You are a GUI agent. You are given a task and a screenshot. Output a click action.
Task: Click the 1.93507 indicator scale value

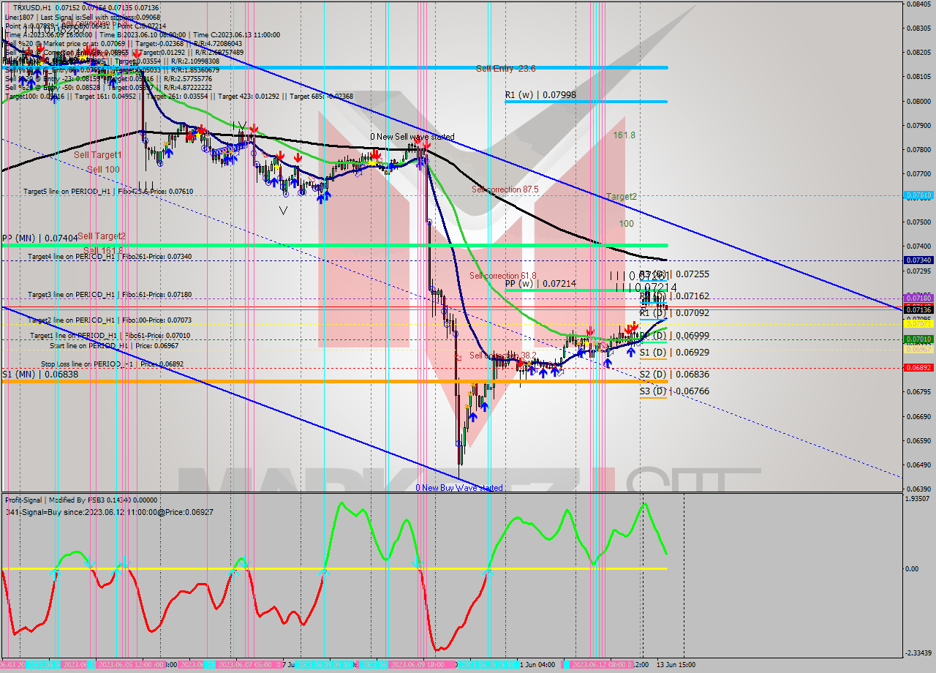tap(918, 499)
